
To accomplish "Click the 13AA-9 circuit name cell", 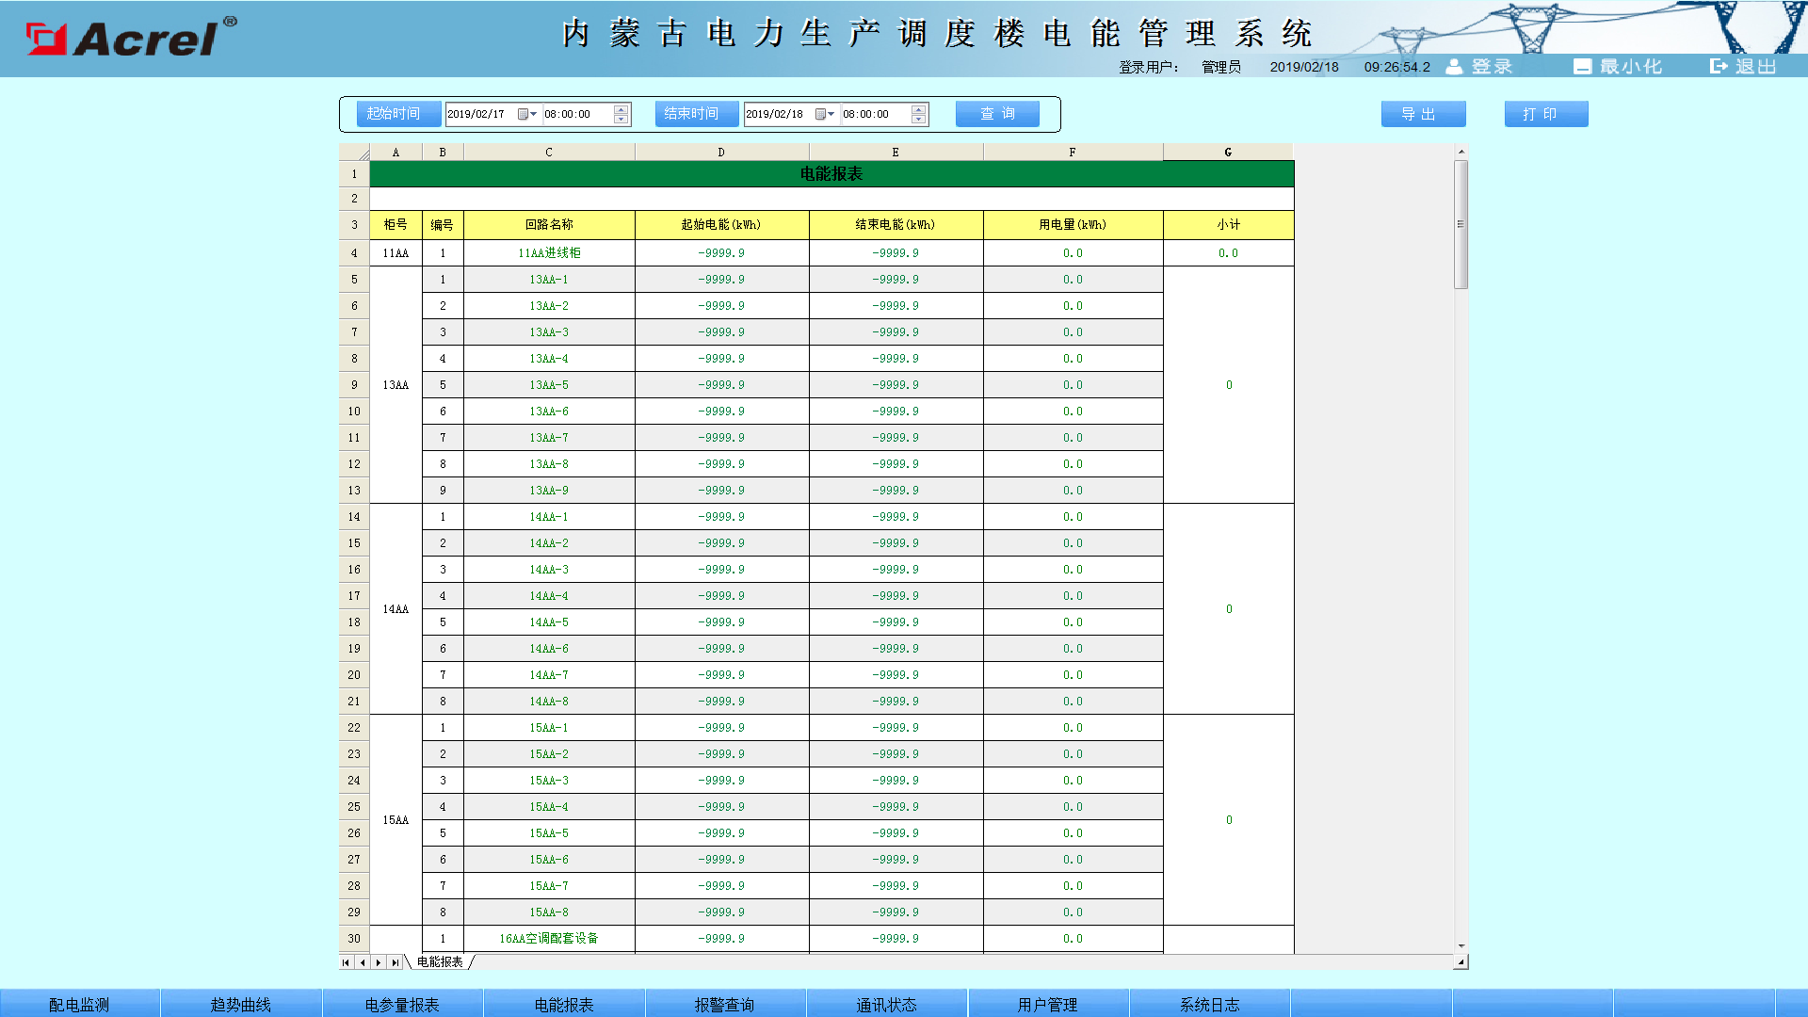I will (549, 491).
